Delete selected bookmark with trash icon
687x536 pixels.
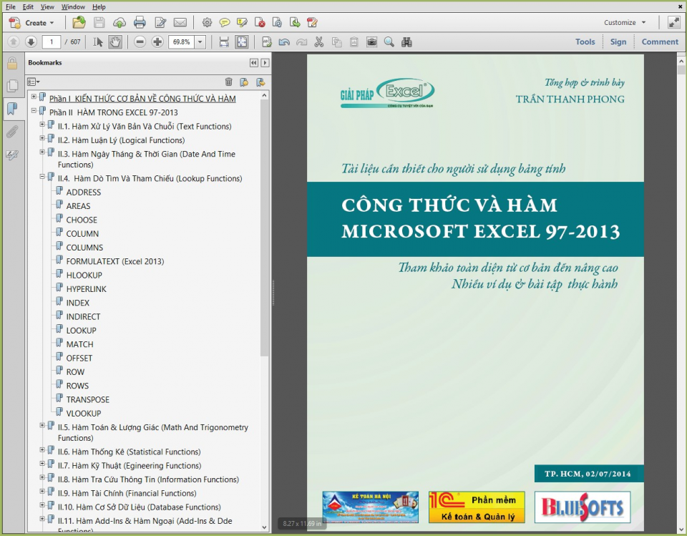pyautogui.click(x=229, y=82)
